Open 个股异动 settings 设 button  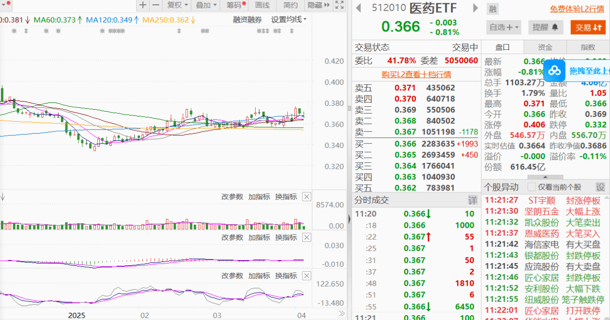[x=600, y=187]
